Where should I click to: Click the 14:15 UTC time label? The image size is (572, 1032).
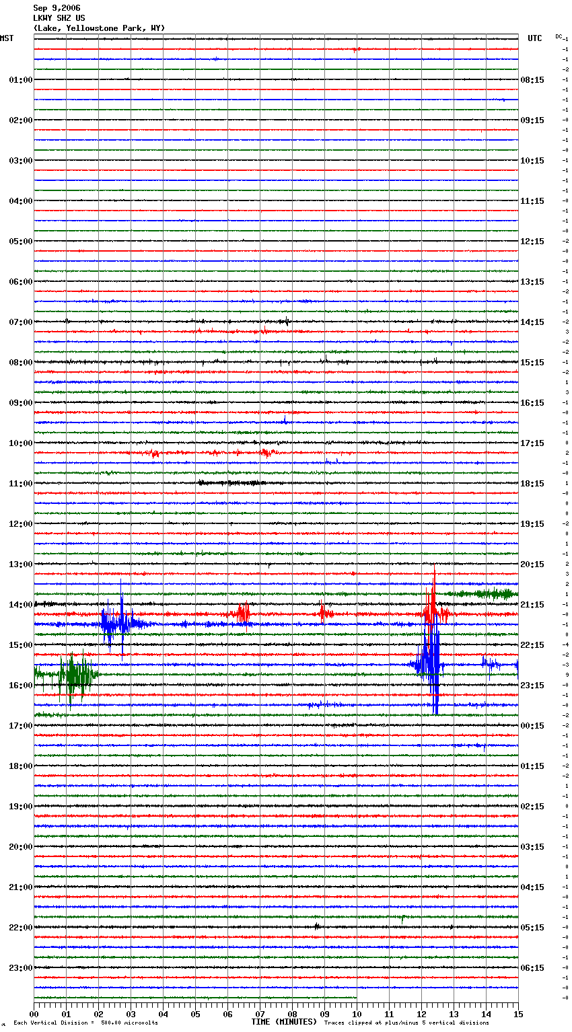532,322
